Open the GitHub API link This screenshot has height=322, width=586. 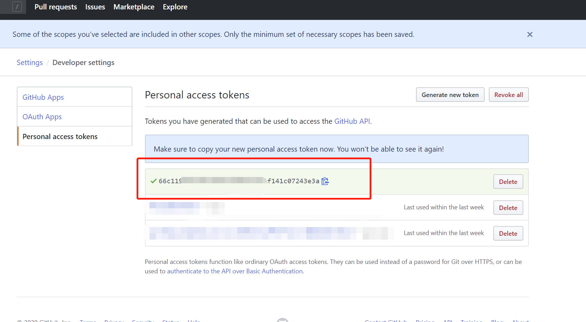(x=352, y=121)
